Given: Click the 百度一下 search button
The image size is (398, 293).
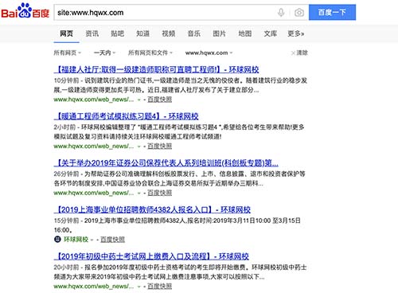Looking at the screenshot, I should click(332, 12).
